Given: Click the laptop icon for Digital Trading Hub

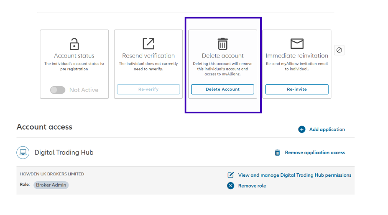Looking at the screenshot, I should (23, 152).
